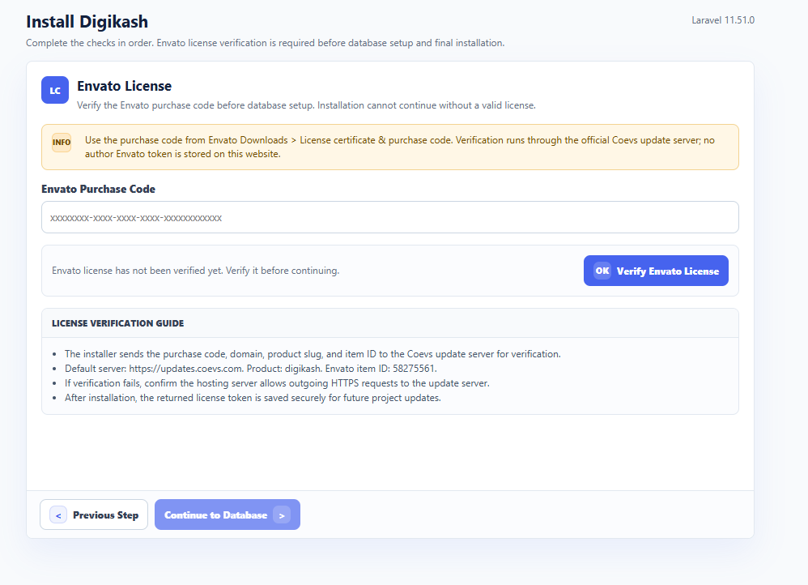Click the license not verified status message

196,271
